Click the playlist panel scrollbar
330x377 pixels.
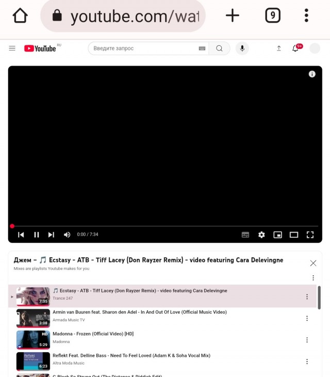(x=319, y=298)
